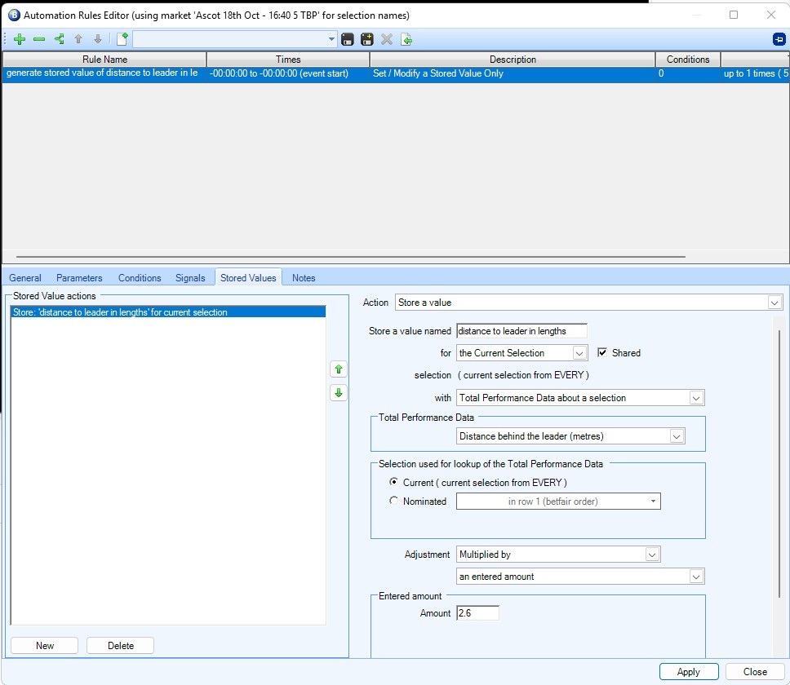This screenshot has height=685, width=790.
Task: Click the import rules file icon
Action: pyautogui.click(x=406, y=39)
